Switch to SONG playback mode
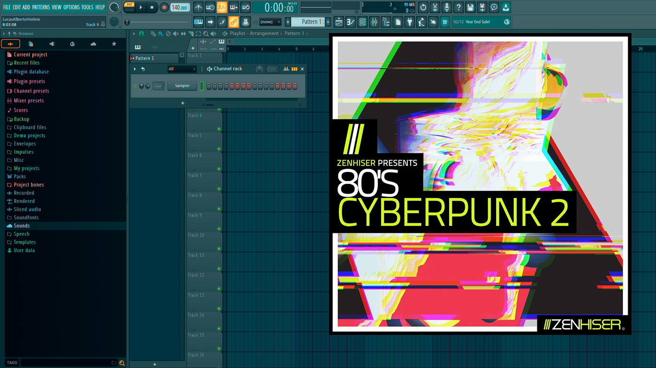 tap(129, 10)
